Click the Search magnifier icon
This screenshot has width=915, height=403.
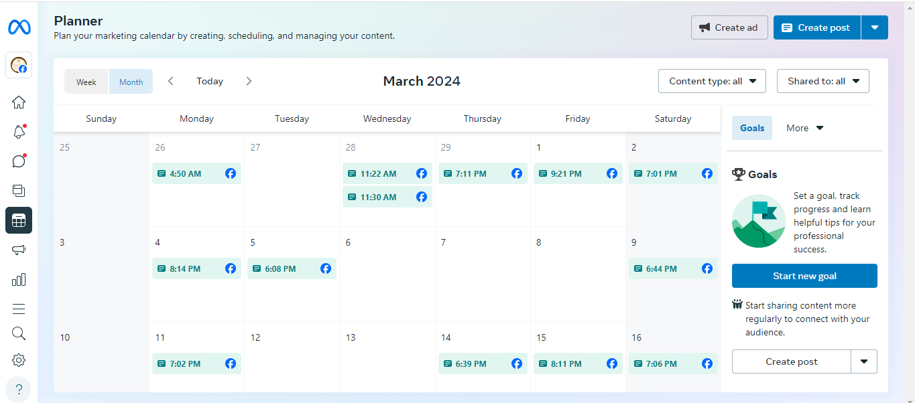[19, 333]
